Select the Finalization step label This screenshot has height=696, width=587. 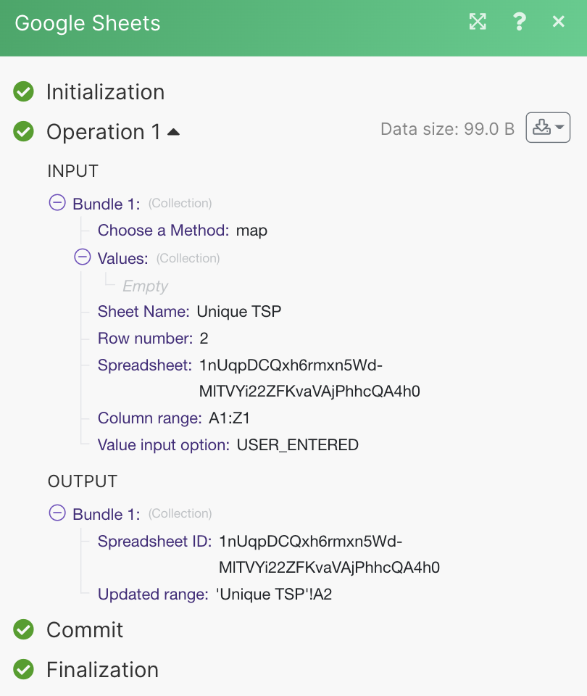tap(102, 669)
